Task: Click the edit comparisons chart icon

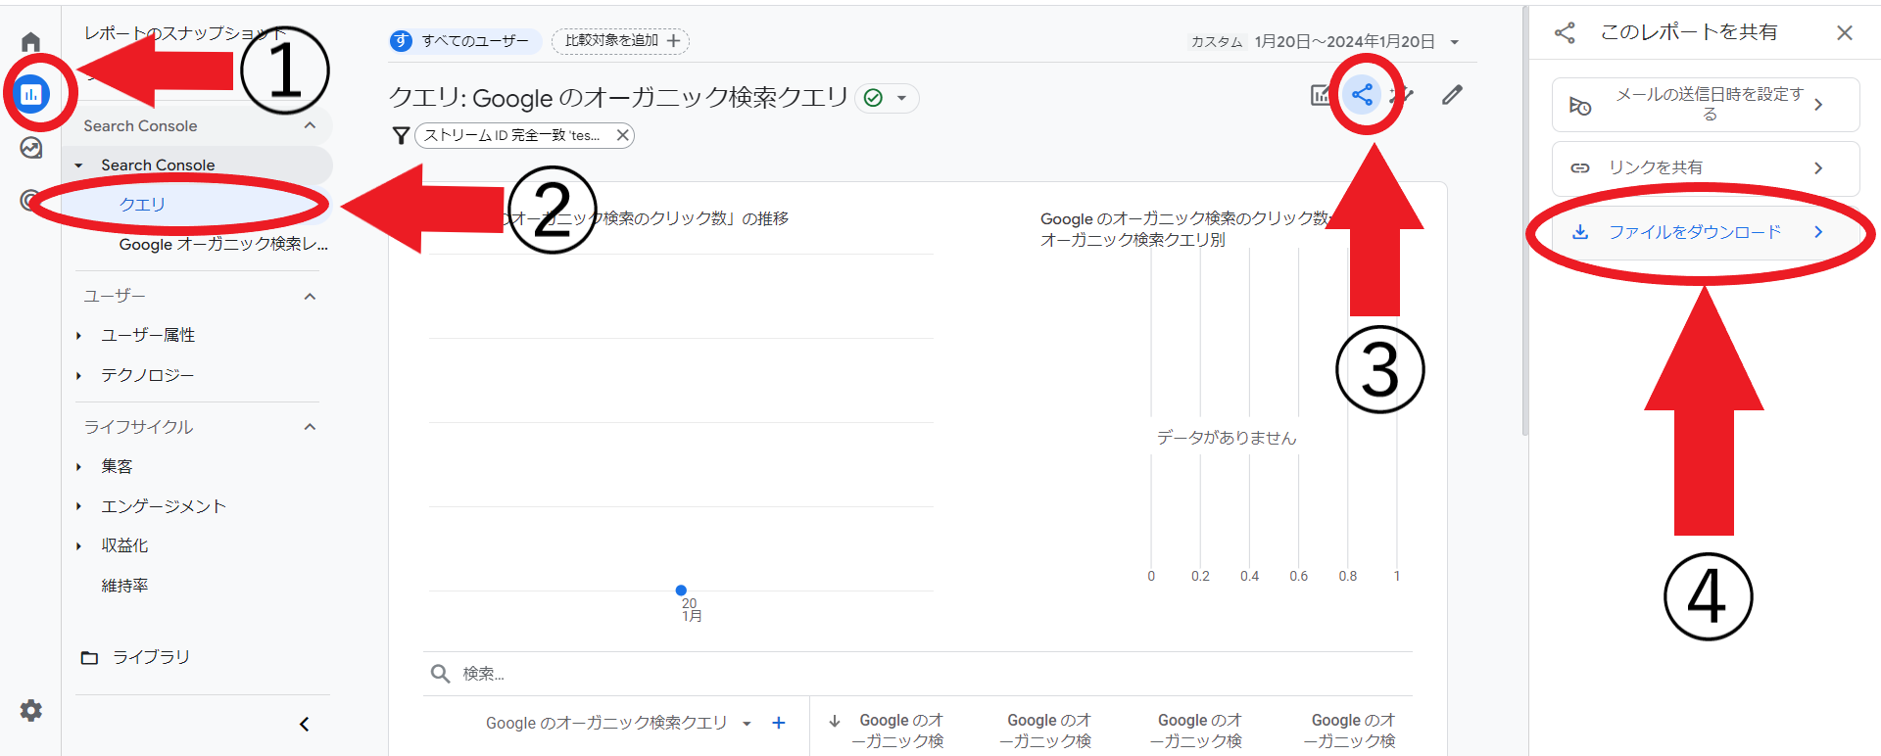Action: click(1322, 95)
